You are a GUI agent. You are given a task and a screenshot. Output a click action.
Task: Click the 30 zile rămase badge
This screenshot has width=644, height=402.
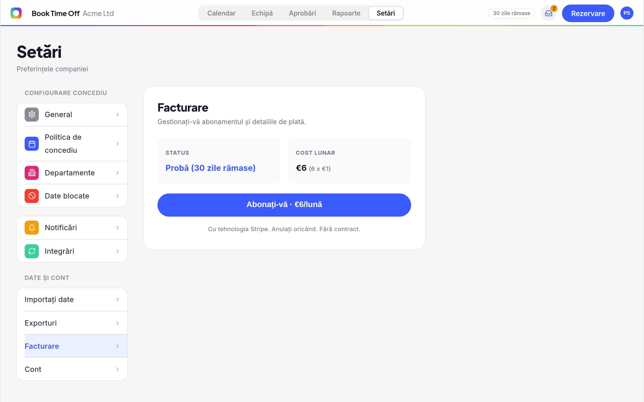511,13
